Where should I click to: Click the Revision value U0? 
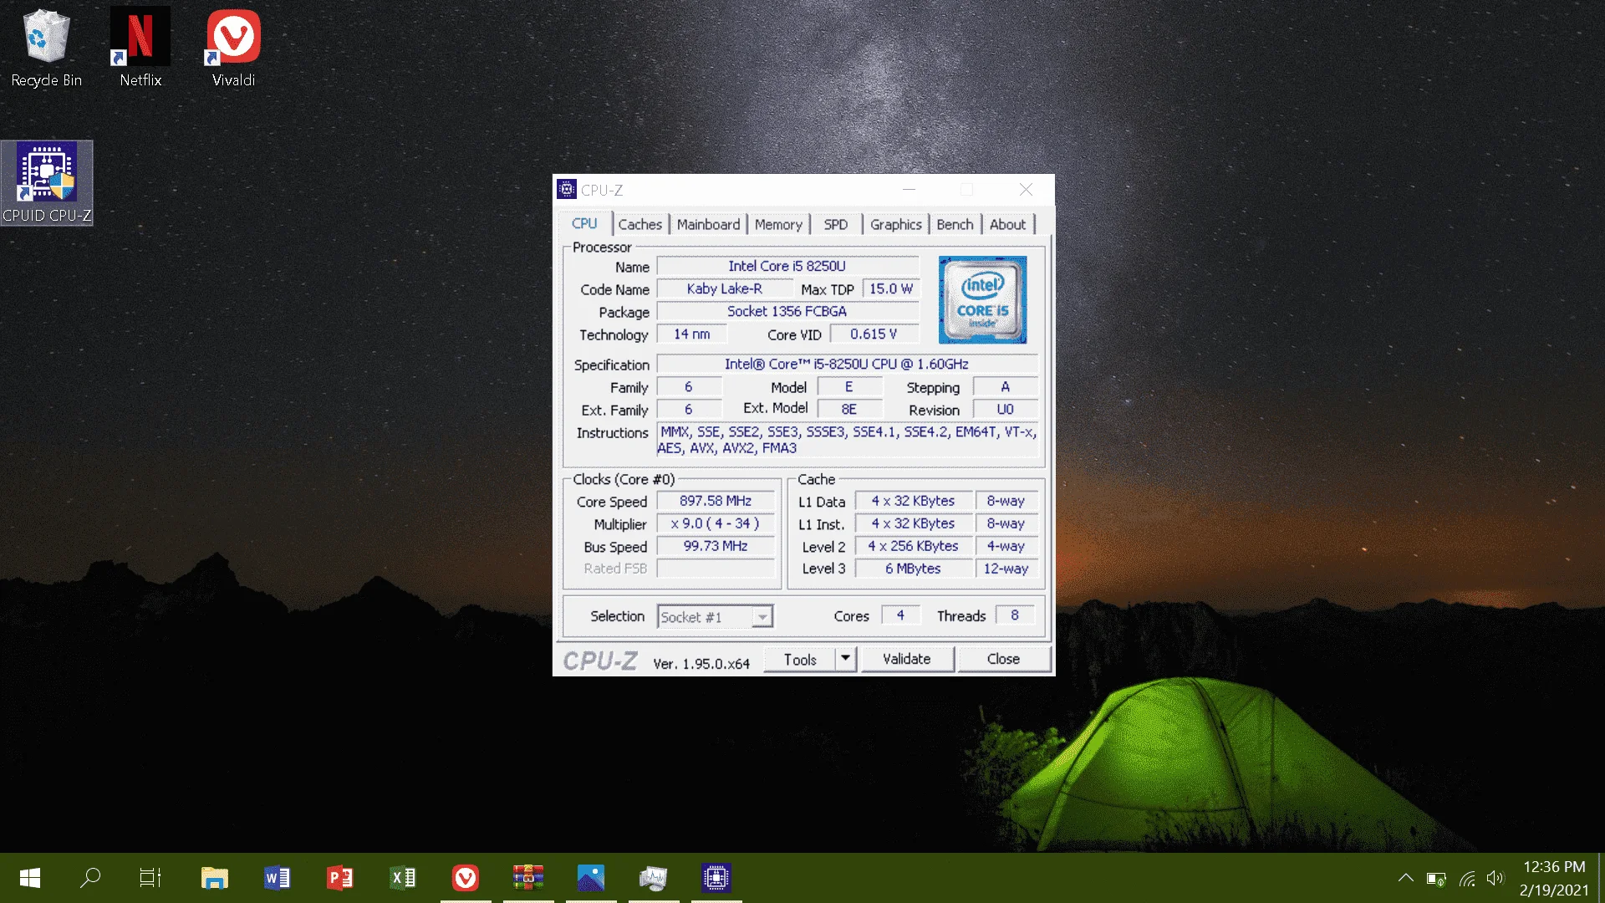pos(1005,410)
